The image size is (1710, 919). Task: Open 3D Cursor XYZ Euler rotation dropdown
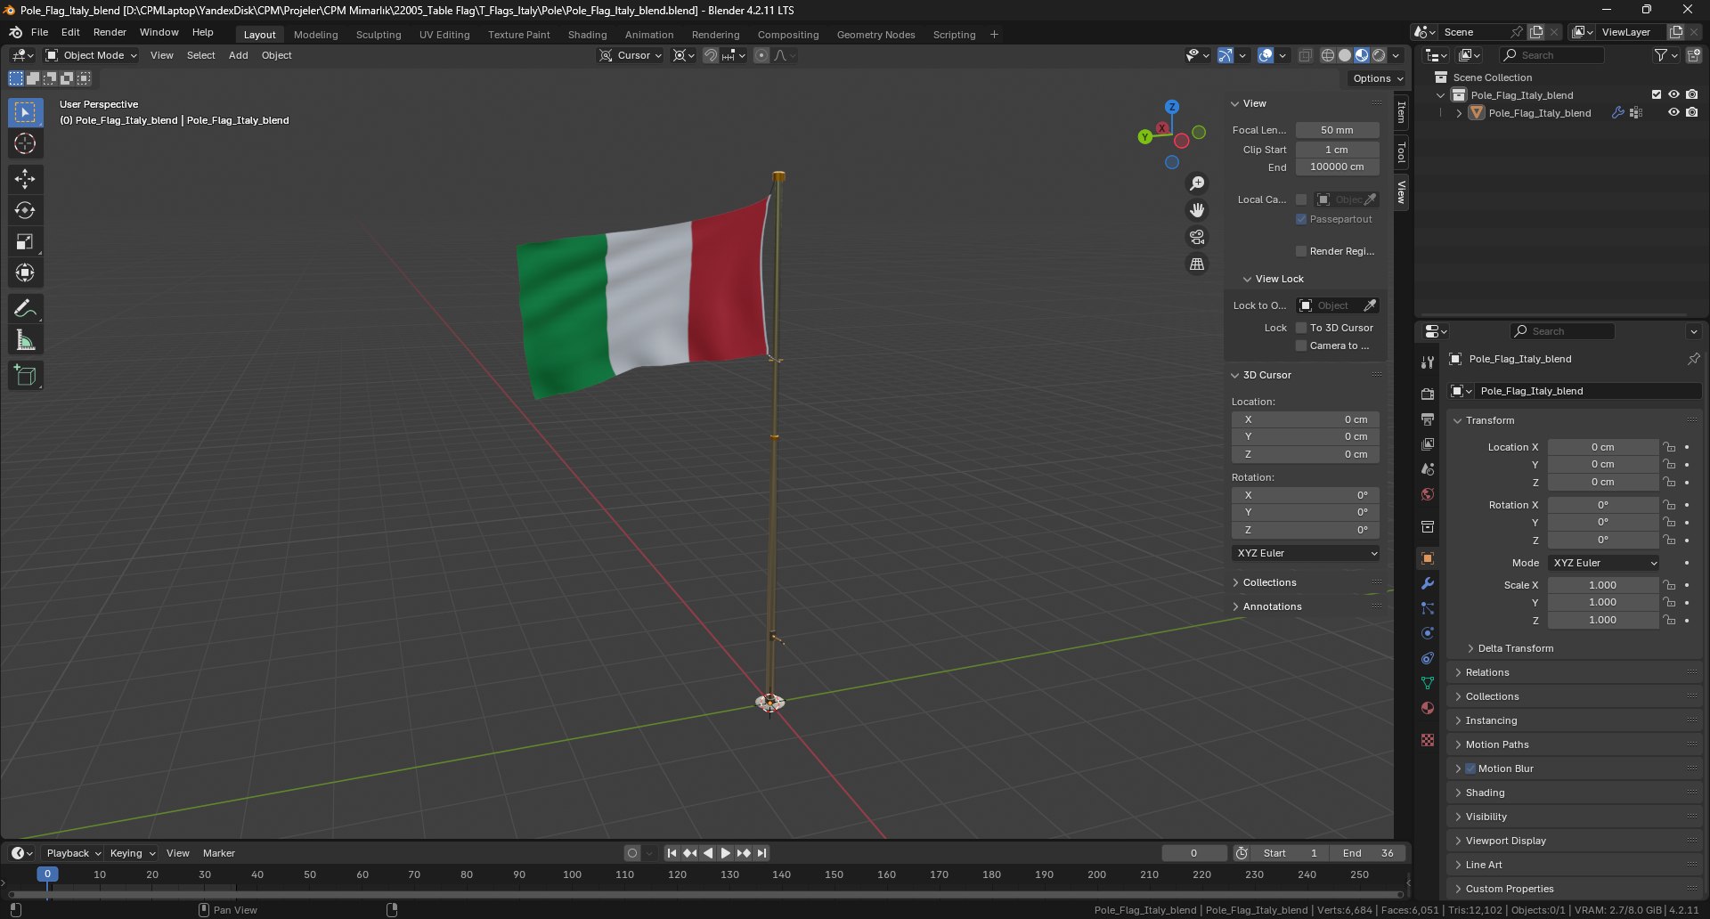[1306, 553]
